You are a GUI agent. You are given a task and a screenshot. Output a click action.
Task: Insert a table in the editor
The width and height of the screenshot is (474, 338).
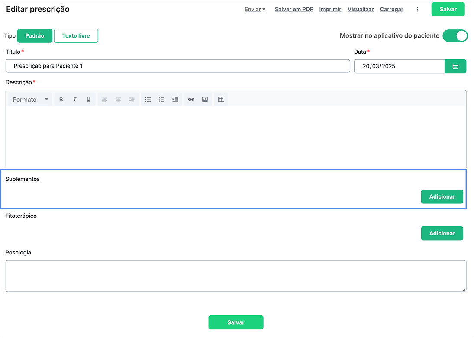pos(221,100)
